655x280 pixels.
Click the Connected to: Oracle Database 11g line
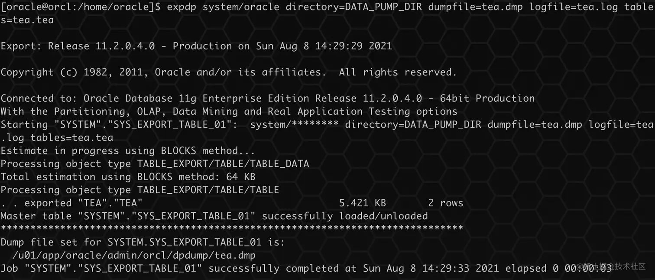268,98
